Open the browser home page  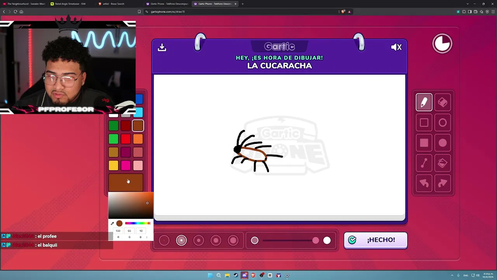[x=21, y=12]
